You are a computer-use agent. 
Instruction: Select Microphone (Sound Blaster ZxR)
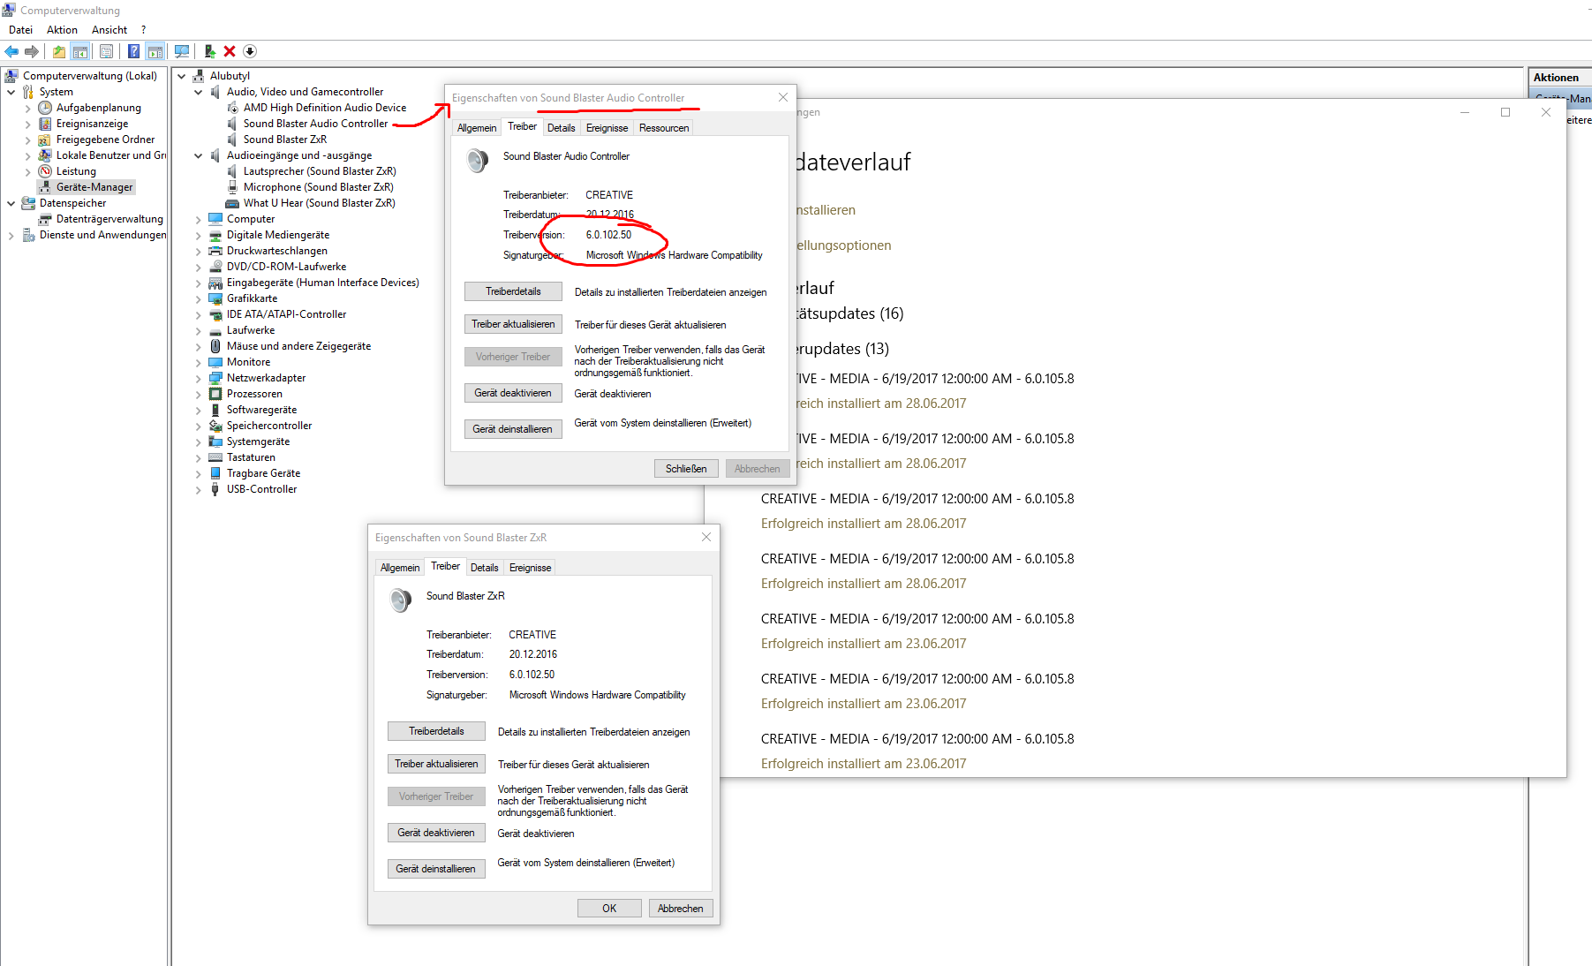318,187
